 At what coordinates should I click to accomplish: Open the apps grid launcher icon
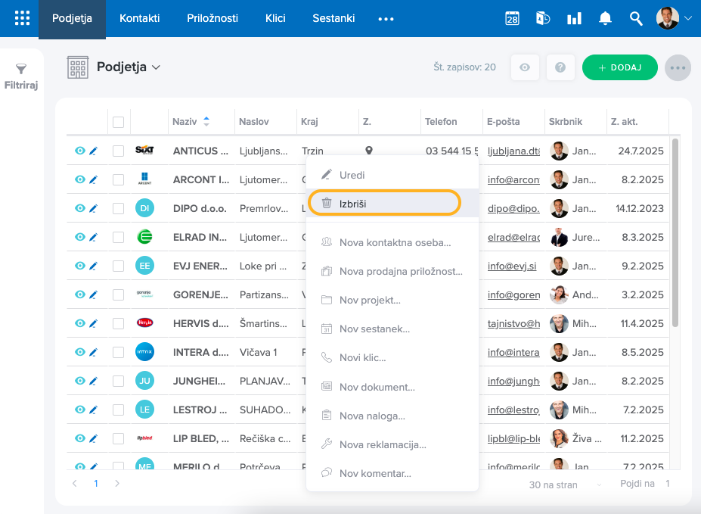click(22, 18)
